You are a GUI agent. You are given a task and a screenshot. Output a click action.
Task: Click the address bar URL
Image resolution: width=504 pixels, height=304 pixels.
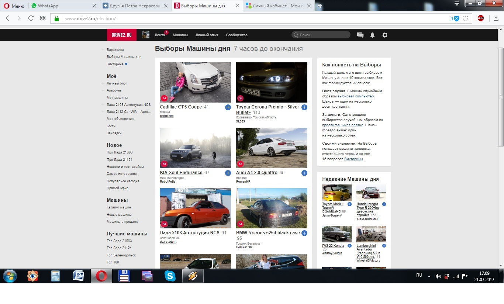(90, 18)
